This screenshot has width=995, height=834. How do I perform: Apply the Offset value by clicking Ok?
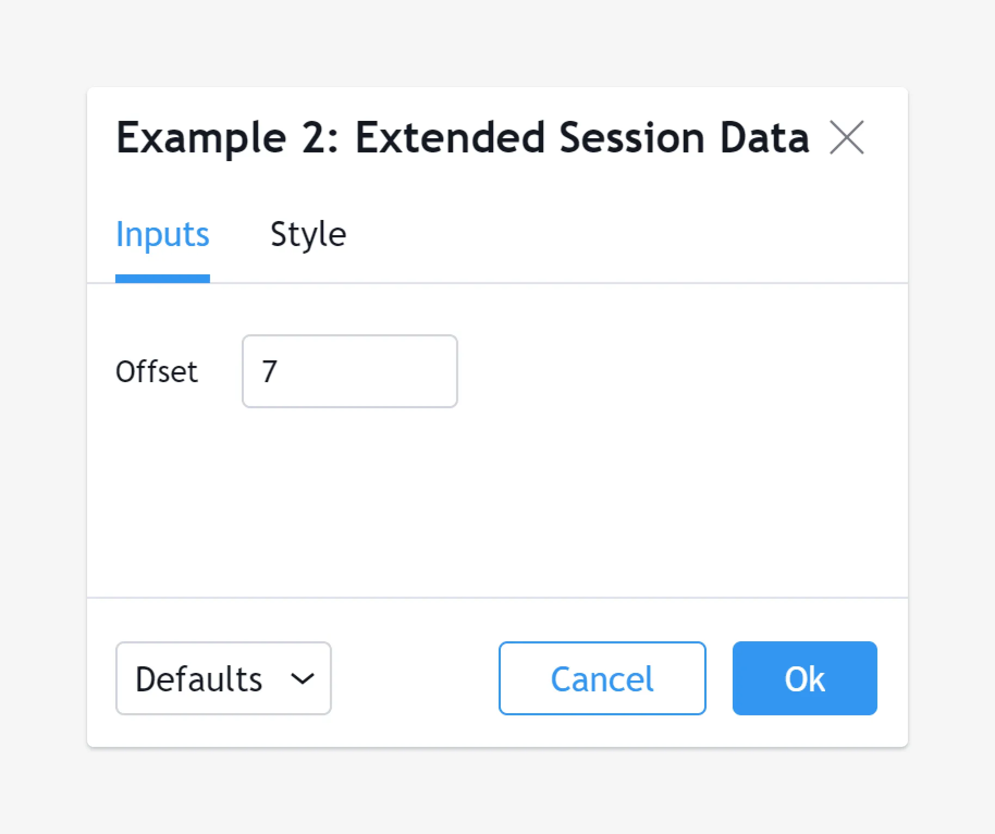[x=804, y=678]
